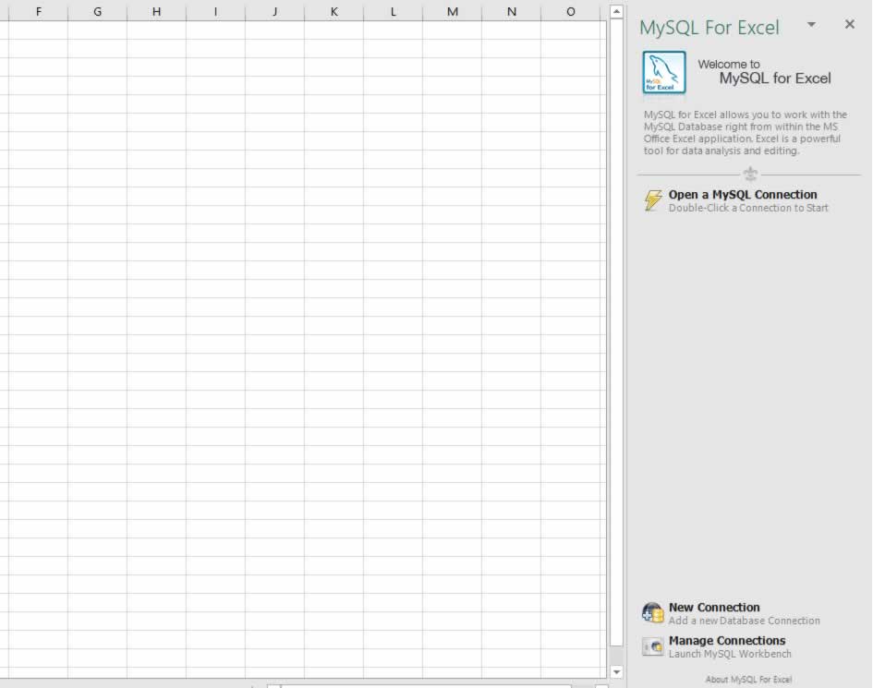Screen dimensions: 873x688
Task: Click the lightning bolt connection icon
Action: click(653, 199)
